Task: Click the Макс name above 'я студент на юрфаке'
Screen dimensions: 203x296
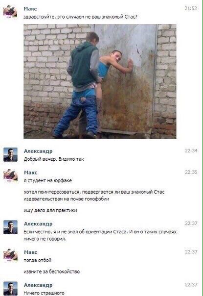Action: coord(30,173)
